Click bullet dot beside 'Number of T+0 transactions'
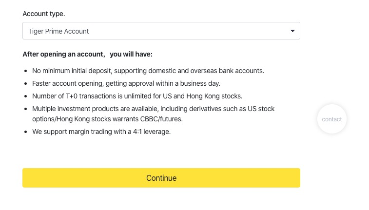369x210 pixels. [x=26, y=96]
